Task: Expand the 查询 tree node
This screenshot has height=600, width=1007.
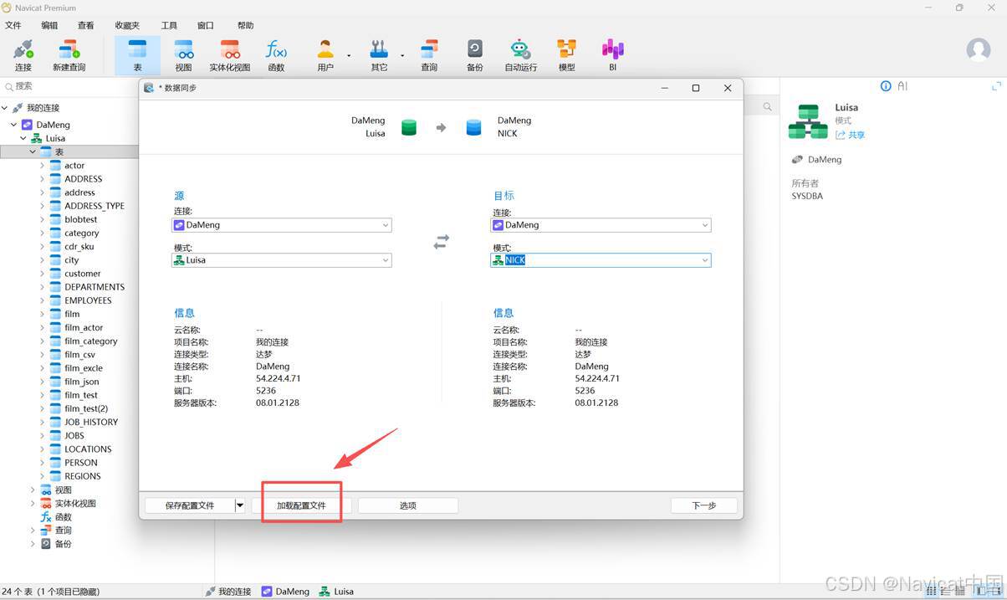Action: (x=33, y=531)
